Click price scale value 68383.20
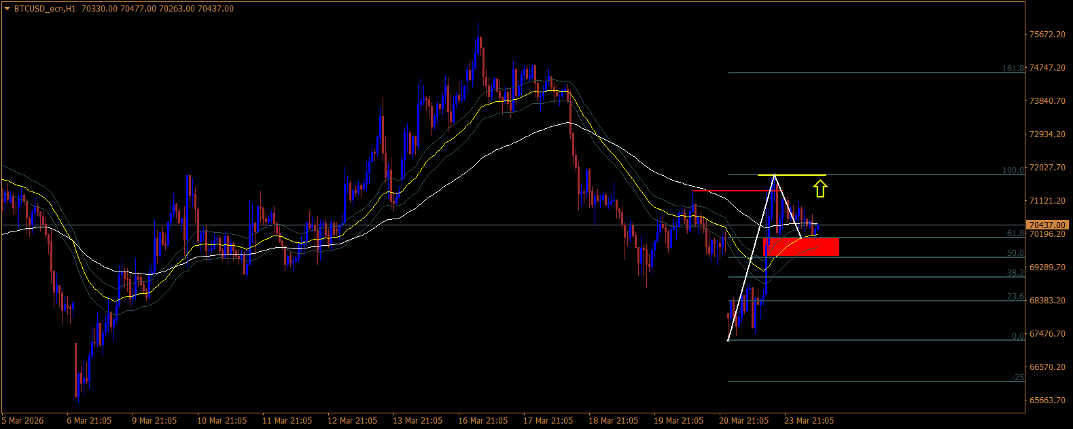This screenshot has height=429, width=1073. pyautogui.click(x=1047, y=301)
